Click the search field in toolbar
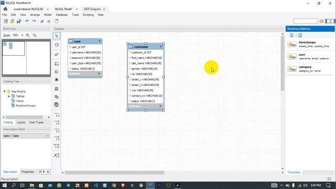This screenshot has height=189, width=336. pyautogui.click(x=306, y=21)
